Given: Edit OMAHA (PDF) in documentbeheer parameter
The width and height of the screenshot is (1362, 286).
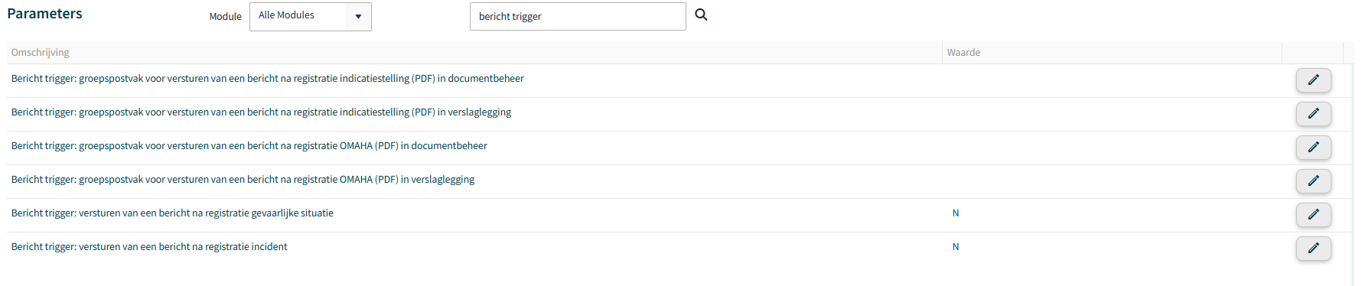Looking at the screenshot, I should click(x=1313, y=148).
